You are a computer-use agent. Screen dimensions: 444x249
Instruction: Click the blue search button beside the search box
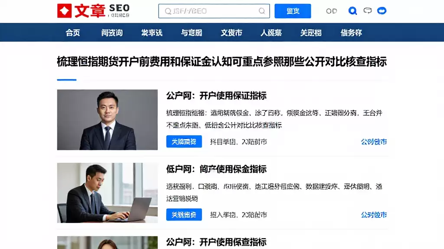click(x=293, y=11)
